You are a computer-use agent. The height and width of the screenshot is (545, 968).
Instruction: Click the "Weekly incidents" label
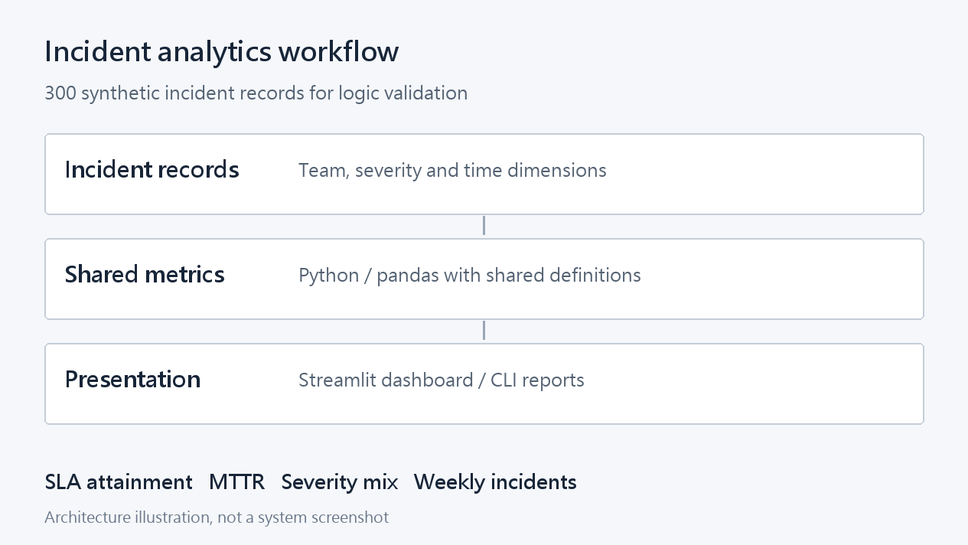click(495, 482)
